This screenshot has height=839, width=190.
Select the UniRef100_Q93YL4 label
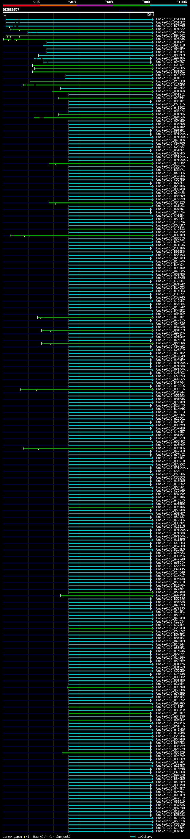pyautogui.click(x=170, y=52)
